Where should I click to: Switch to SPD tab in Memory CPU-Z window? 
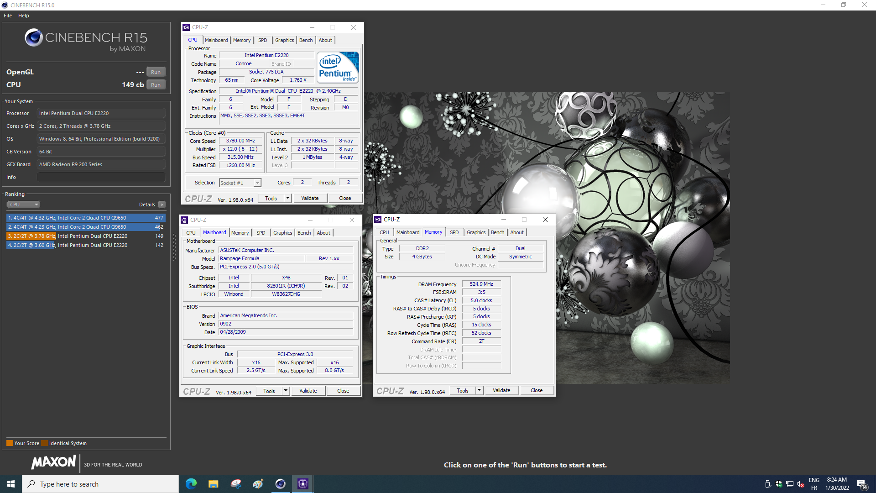[x=454, y=232]
